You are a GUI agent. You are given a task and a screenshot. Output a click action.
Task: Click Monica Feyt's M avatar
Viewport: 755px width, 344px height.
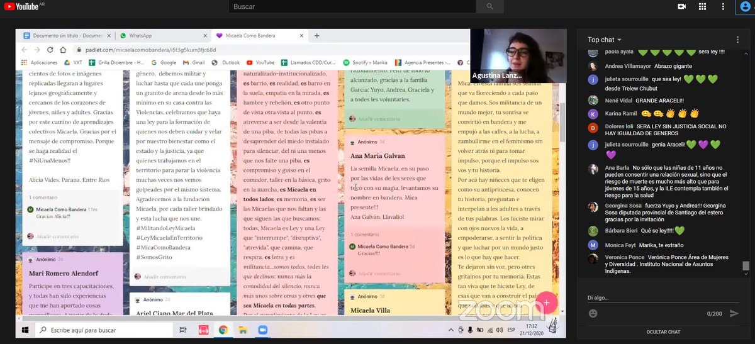tap(593, 245)
